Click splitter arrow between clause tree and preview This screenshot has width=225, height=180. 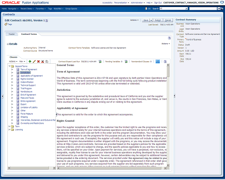[x=56, y=114]
